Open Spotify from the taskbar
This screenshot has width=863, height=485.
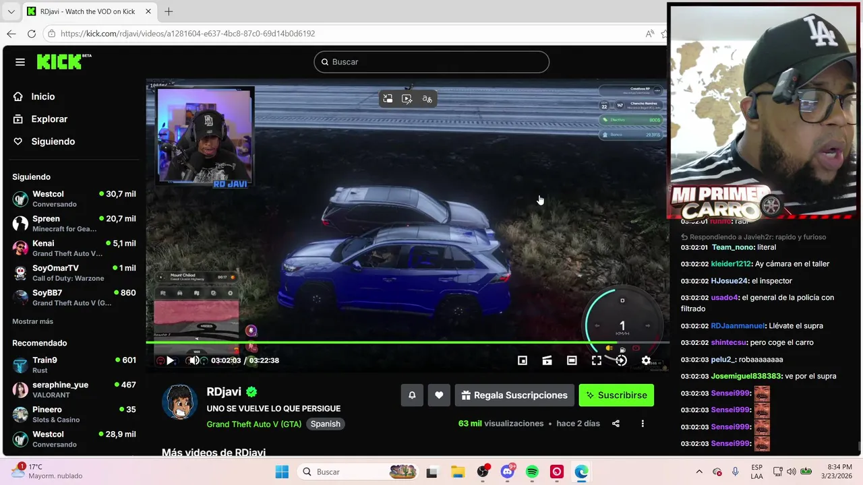(x=532, y=472)
